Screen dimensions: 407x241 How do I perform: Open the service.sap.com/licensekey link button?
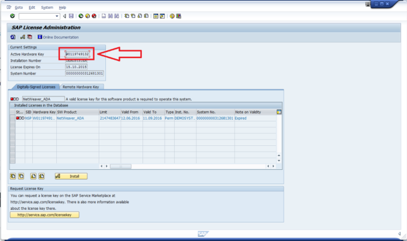(x=44, y=215)
